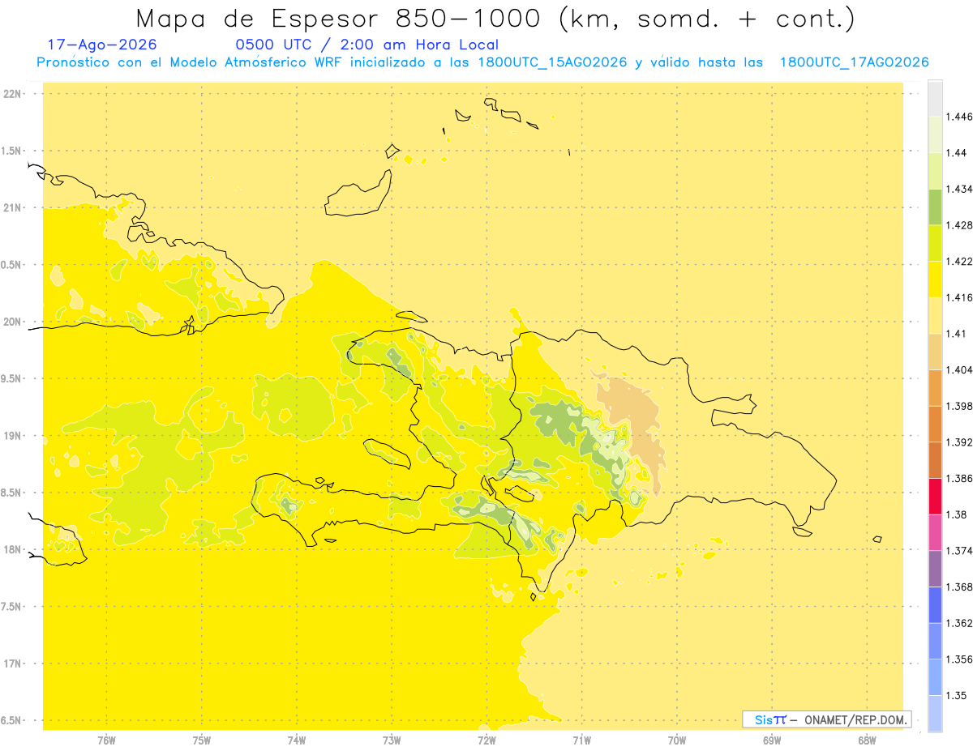973x751 pixels.
Task: Click the "1.356" colorbar value
Action: 960,659
